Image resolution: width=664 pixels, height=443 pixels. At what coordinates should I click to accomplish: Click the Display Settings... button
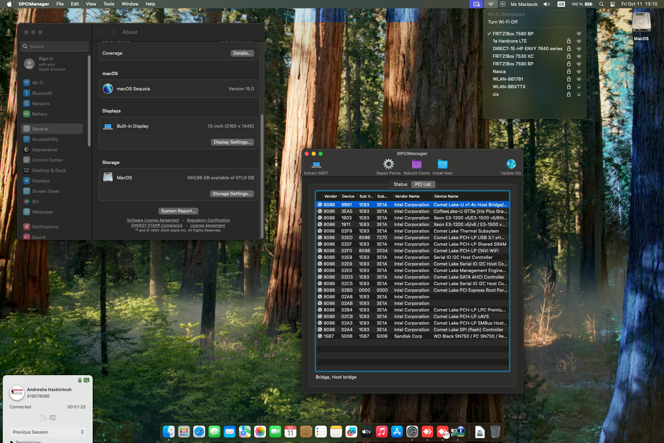(x=232, y=142)
